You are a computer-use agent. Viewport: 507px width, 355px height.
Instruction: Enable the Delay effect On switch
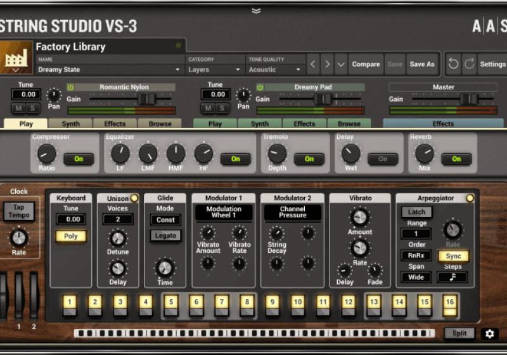pos(383,159)
